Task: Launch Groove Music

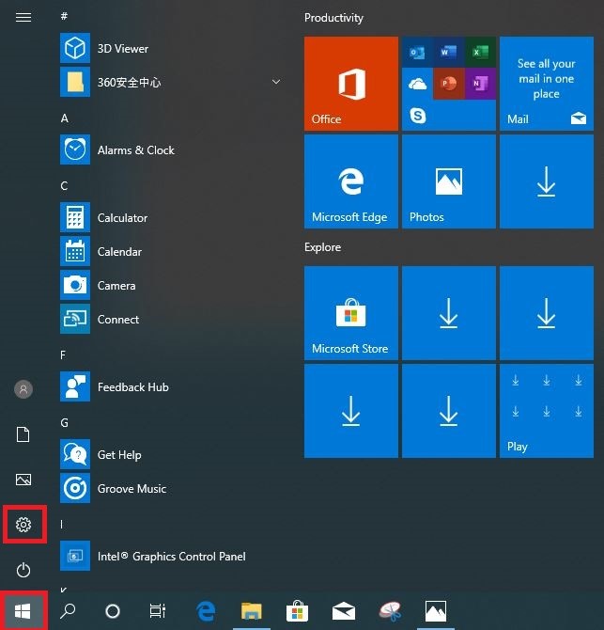Action: coord(132,489)
